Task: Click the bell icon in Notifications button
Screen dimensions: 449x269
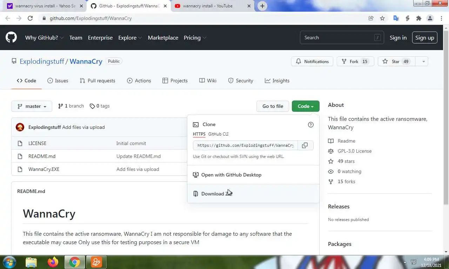Action: click(x=299, y=61)
